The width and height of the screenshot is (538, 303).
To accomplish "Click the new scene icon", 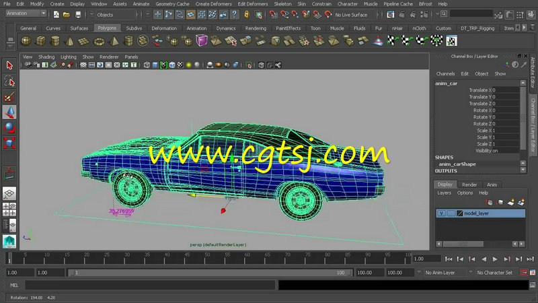I will click(56, 14).
